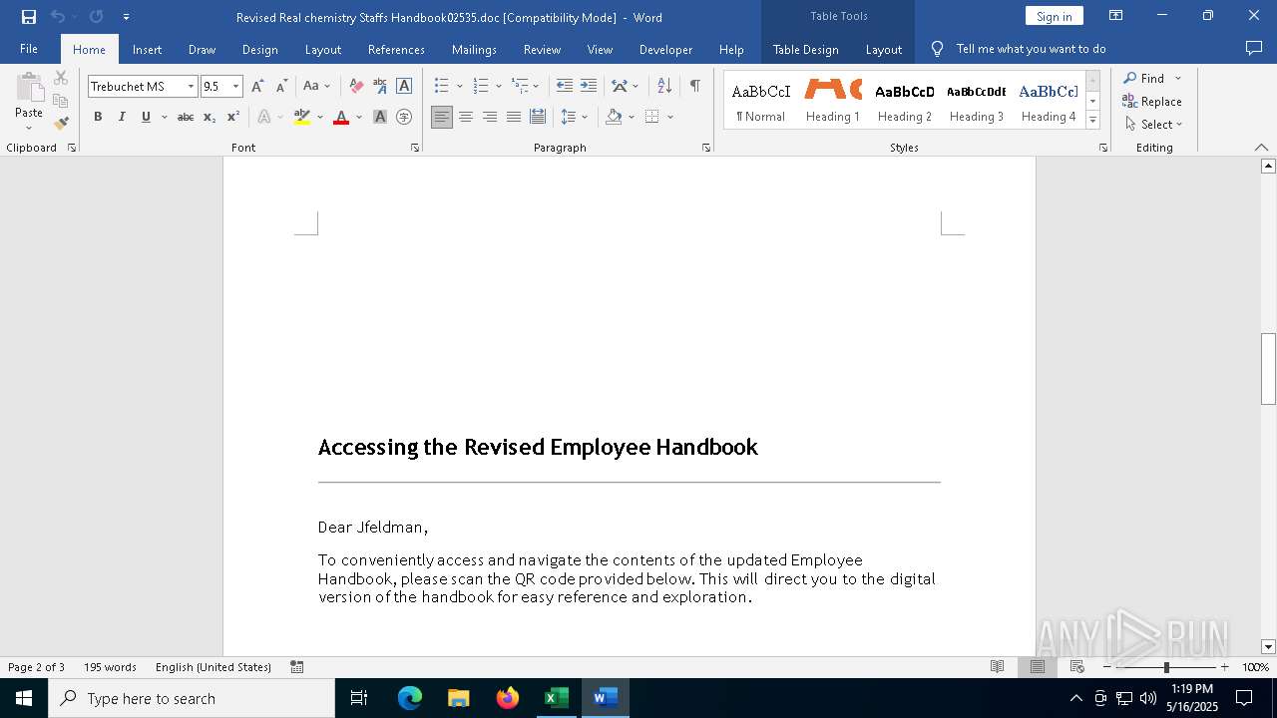
Task: Click the Tell me what you want to do box
Action: tap(1031, 49)
